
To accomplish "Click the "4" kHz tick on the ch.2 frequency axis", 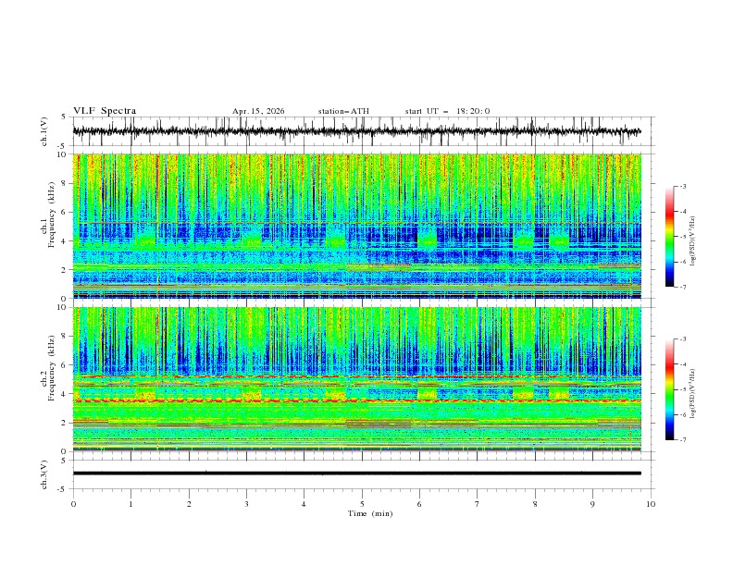I will tap(64, 394).
